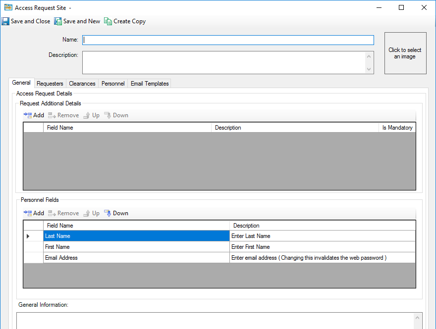
Task: Click Down in Request Additional Details toolbar
Action: click(x=116, y=115)
